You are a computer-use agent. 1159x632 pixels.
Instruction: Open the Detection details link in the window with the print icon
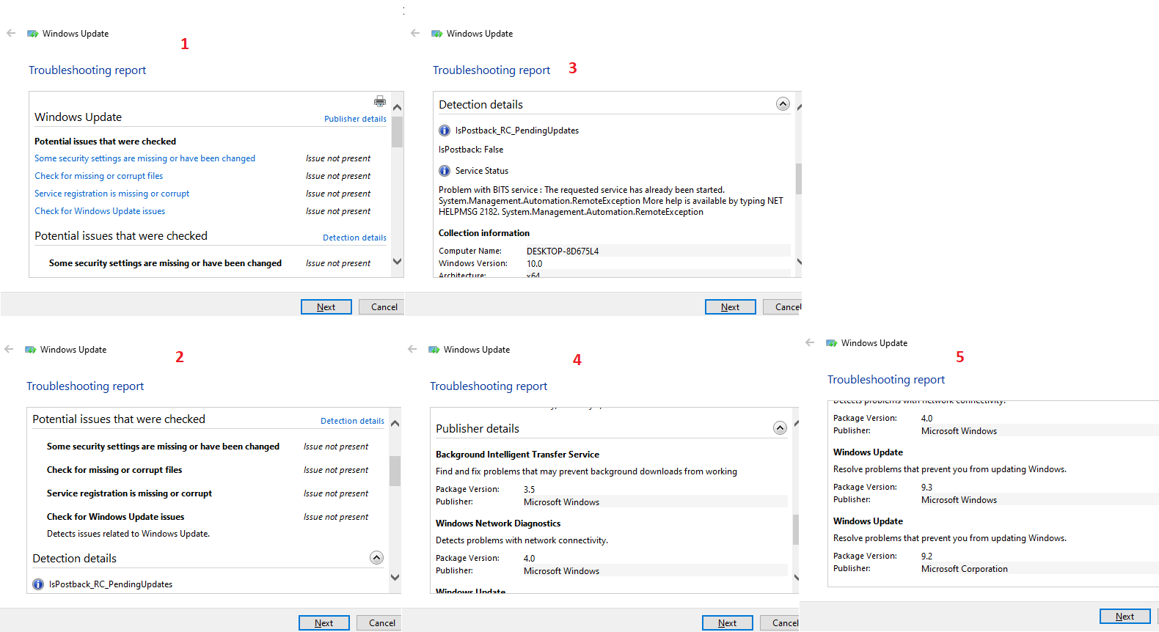354,238
